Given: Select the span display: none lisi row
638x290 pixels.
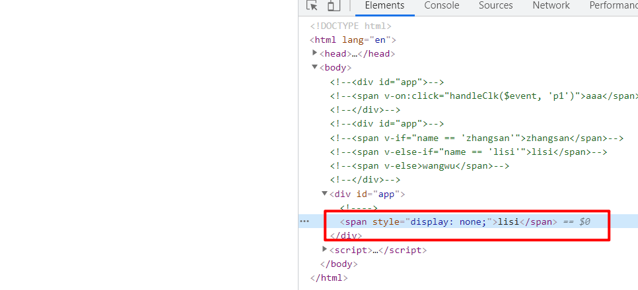Looking at the screenshot, I should pos(468,221).
